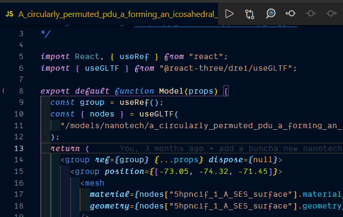Open the compare changes icon

coord(249,14)
